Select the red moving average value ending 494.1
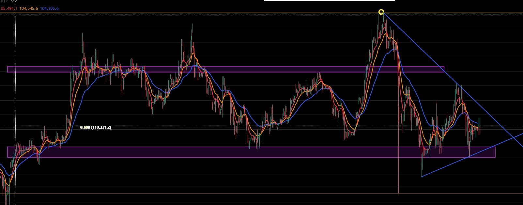 point(8,8)
